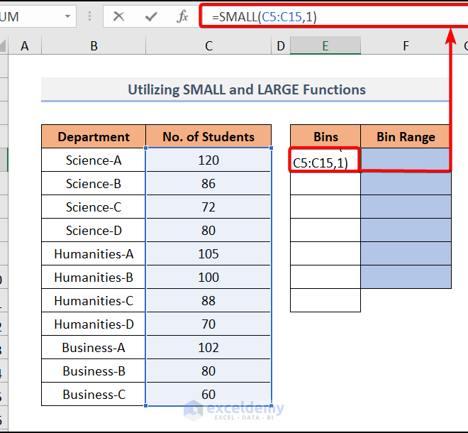This screenshot has height=433, width=468.
Task: Select column F header
Action: click(406, 46)
